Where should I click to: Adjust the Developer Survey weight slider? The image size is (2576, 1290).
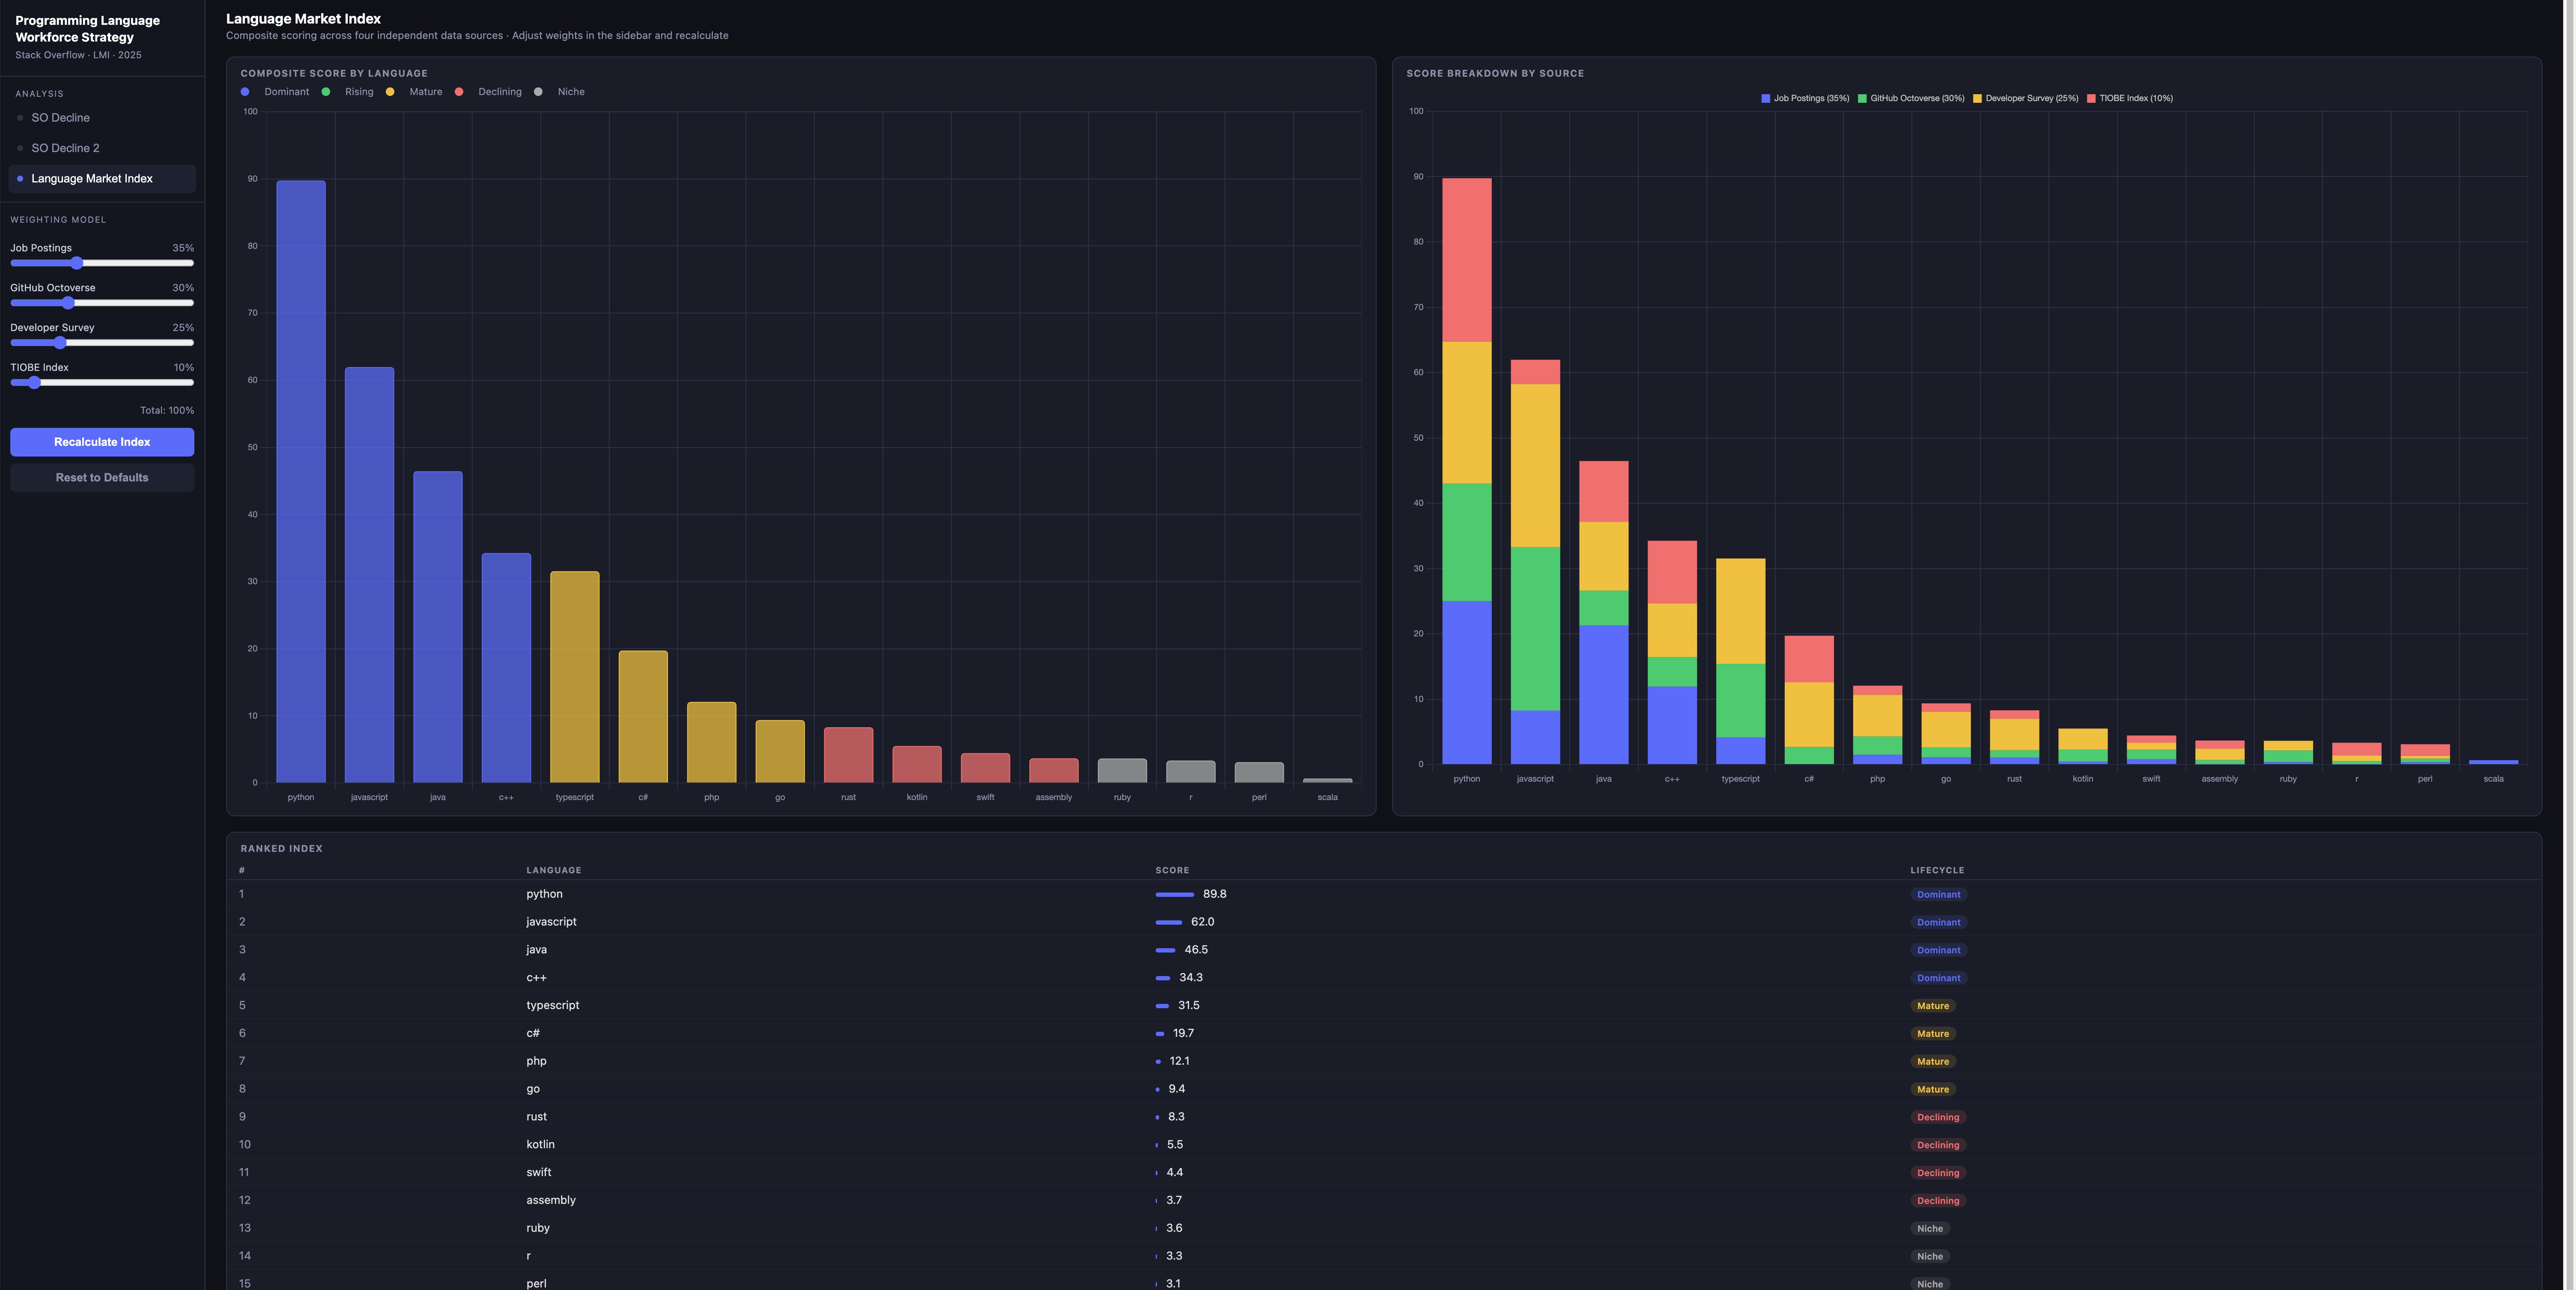click(x=102, y=343)
